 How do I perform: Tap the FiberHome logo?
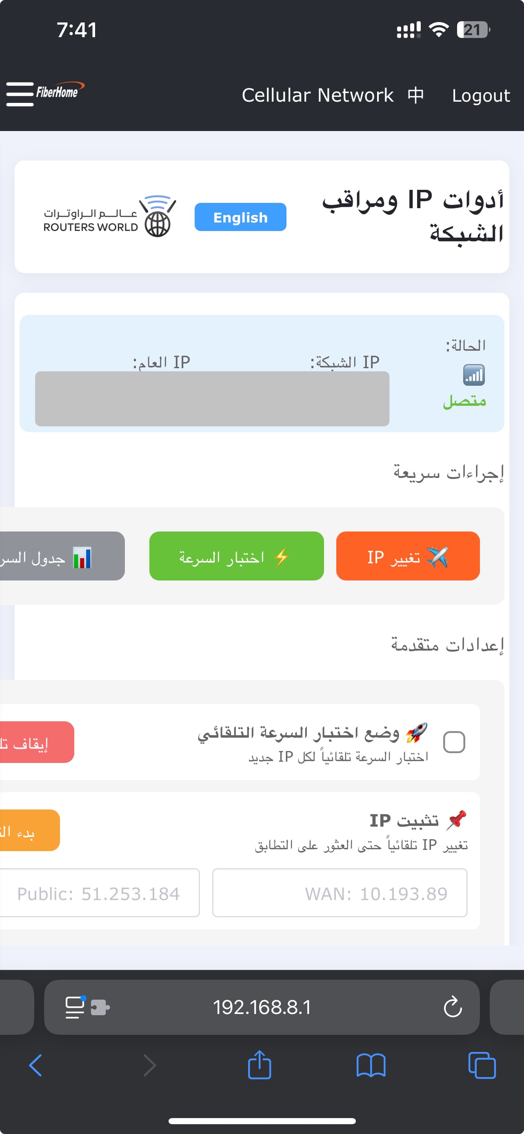(x=60, y=91)
